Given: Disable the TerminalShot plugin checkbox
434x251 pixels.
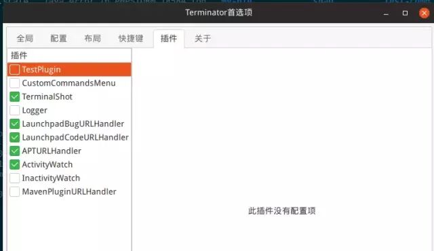Looking at the screenshot, I should (15, 96).
